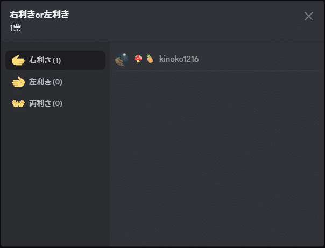325x248 pixels.
Task: Open the kinoko1216 username profile
Action: point(179,59)
